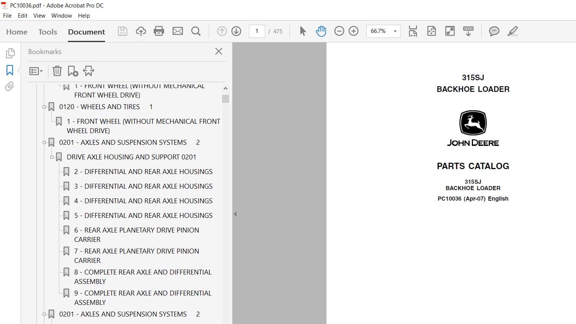Collapse the navigation pane with the side arrow
Viewport: 576px width, 324px height.
tap(235, 214)
